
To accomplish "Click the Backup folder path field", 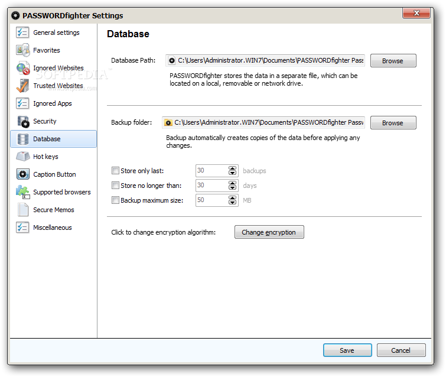I will tap(263, 123).
